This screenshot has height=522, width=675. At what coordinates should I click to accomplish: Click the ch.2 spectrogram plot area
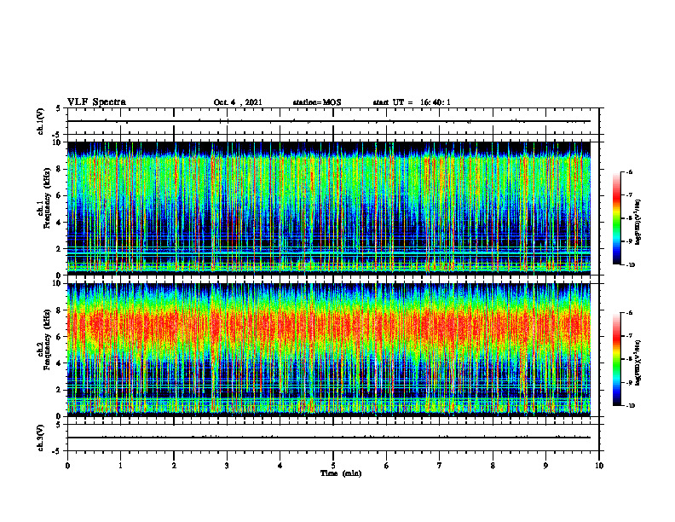329,350
